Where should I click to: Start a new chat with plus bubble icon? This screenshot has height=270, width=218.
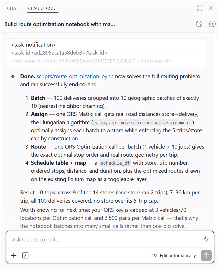212,24
